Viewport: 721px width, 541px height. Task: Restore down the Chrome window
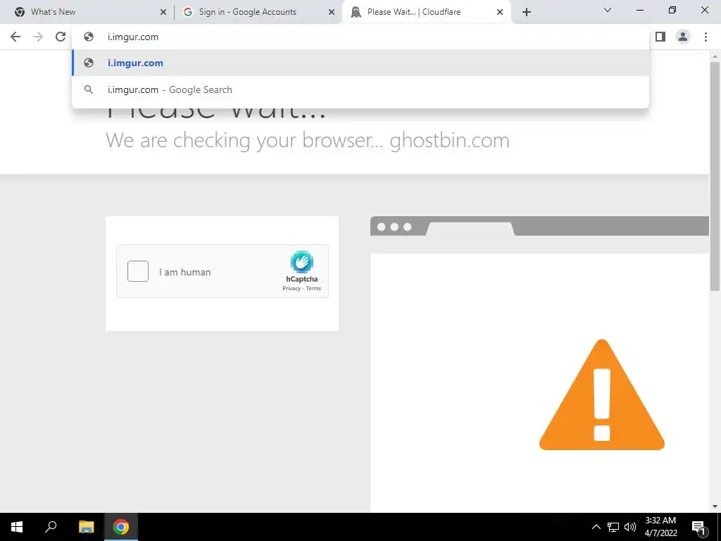click(672, 10)
